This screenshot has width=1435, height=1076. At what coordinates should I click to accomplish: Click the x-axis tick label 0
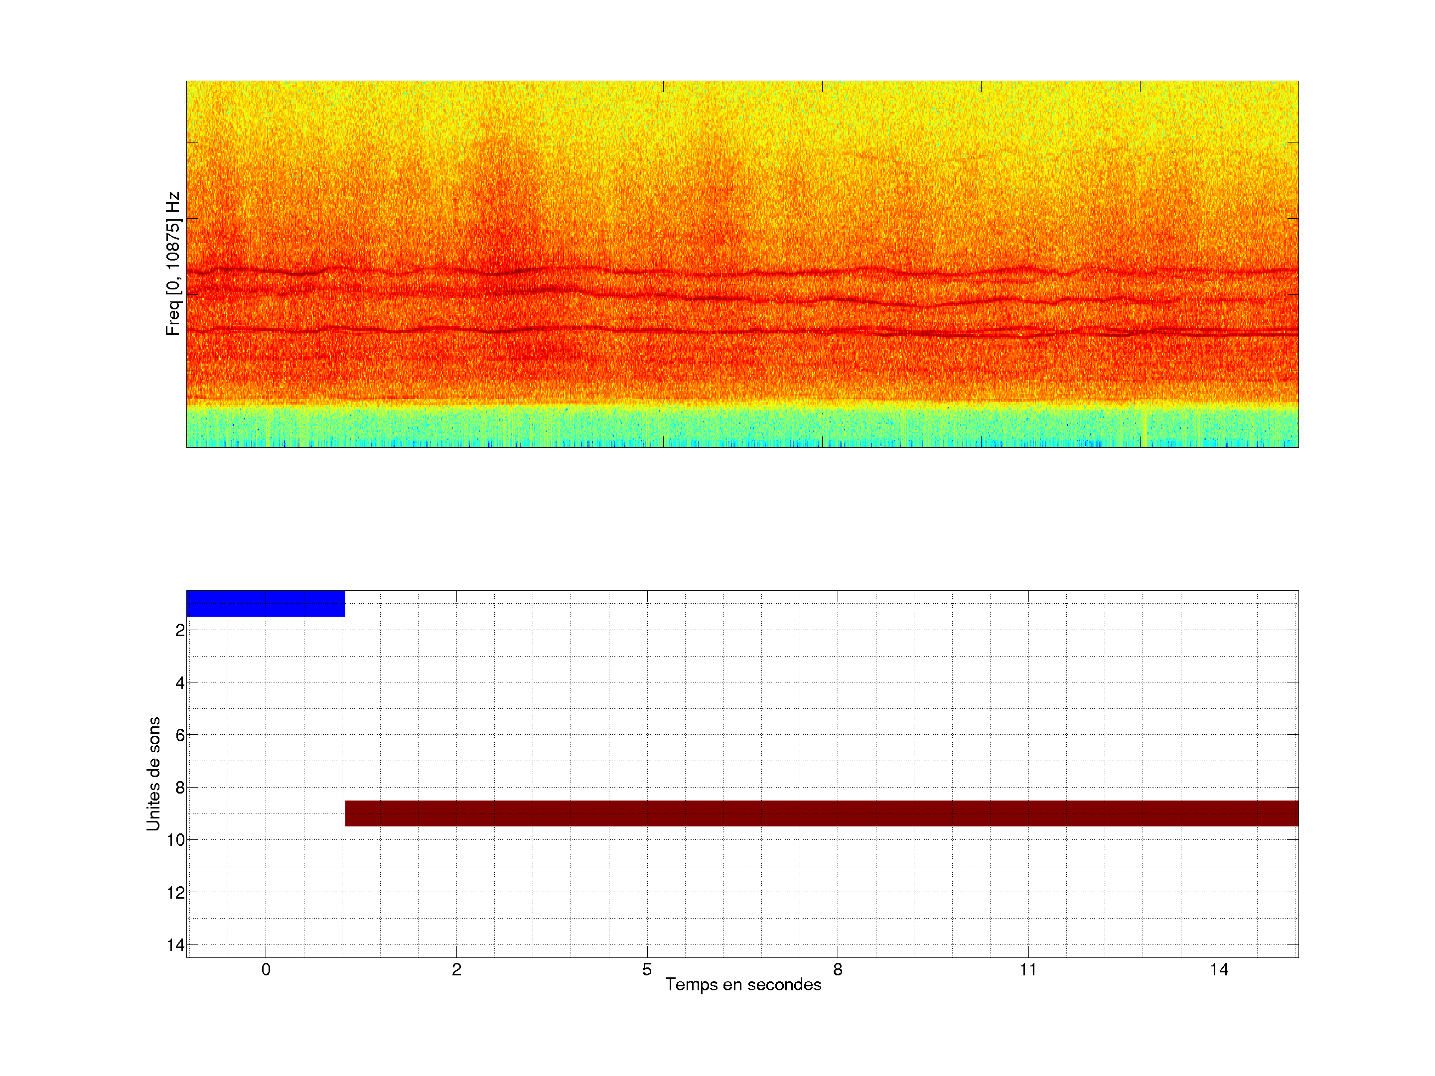click(266, 969)
